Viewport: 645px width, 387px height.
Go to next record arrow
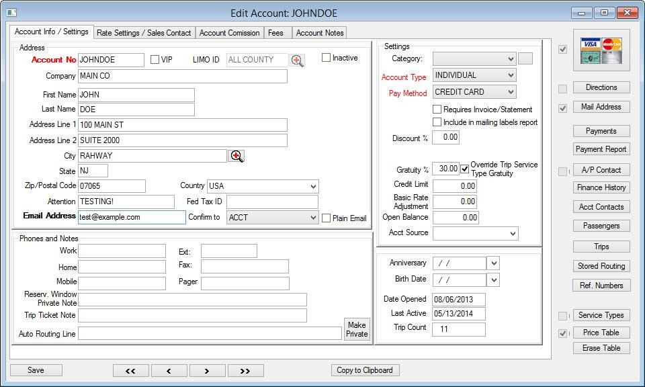pyautogui.click(x=207, y=370)
